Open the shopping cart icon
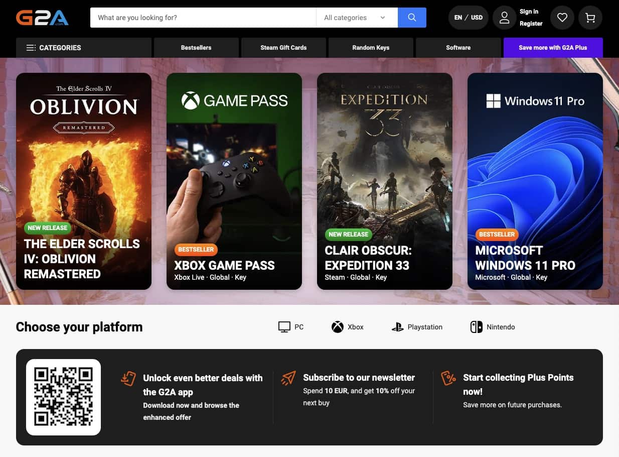The width and height of the screenshot is (619, 457). click(590, 17)
